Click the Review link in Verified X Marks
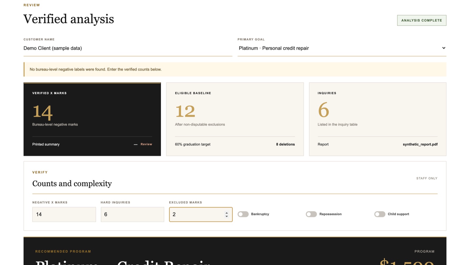Screen dimensions: 470x265 [146, 144]
